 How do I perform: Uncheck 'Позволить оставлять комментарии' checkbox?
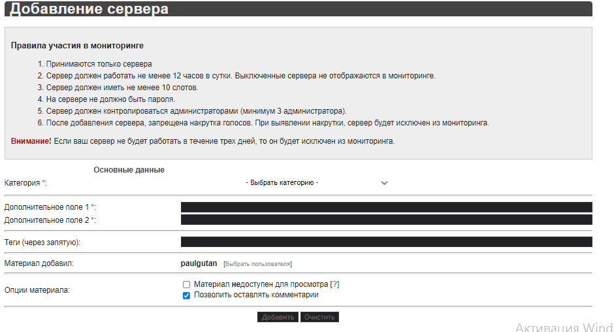186,295
